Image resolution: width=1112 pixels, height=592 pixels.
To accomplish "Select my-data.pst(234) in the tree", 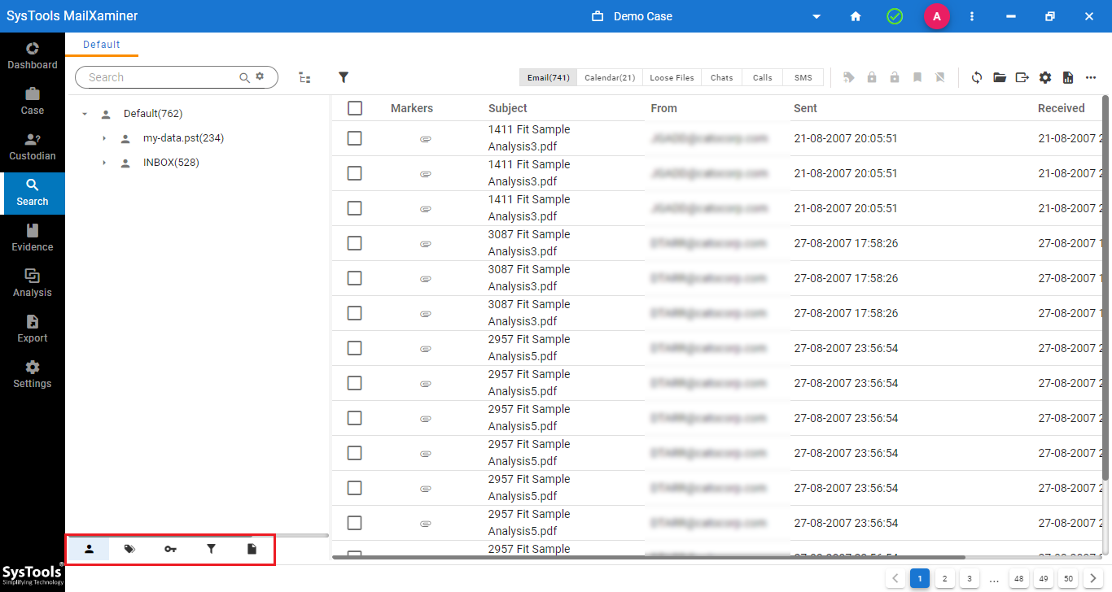I will (x=183, y=138).
